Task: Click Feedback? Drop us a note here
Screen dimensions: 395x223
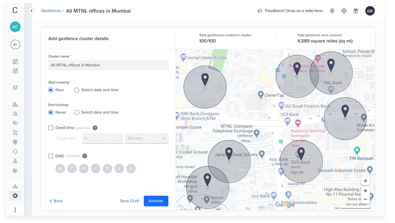Action: 294,11
